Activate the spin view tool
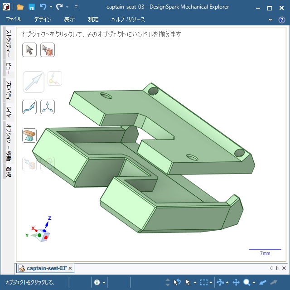290x290 pixels. tap(220, 282)
